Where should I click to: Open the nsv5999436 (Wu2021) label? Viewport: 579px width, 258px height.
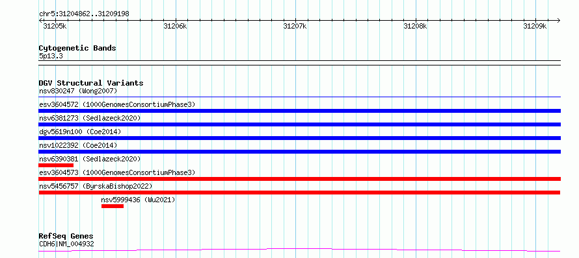pyautogui.click(x=138, y=200)
